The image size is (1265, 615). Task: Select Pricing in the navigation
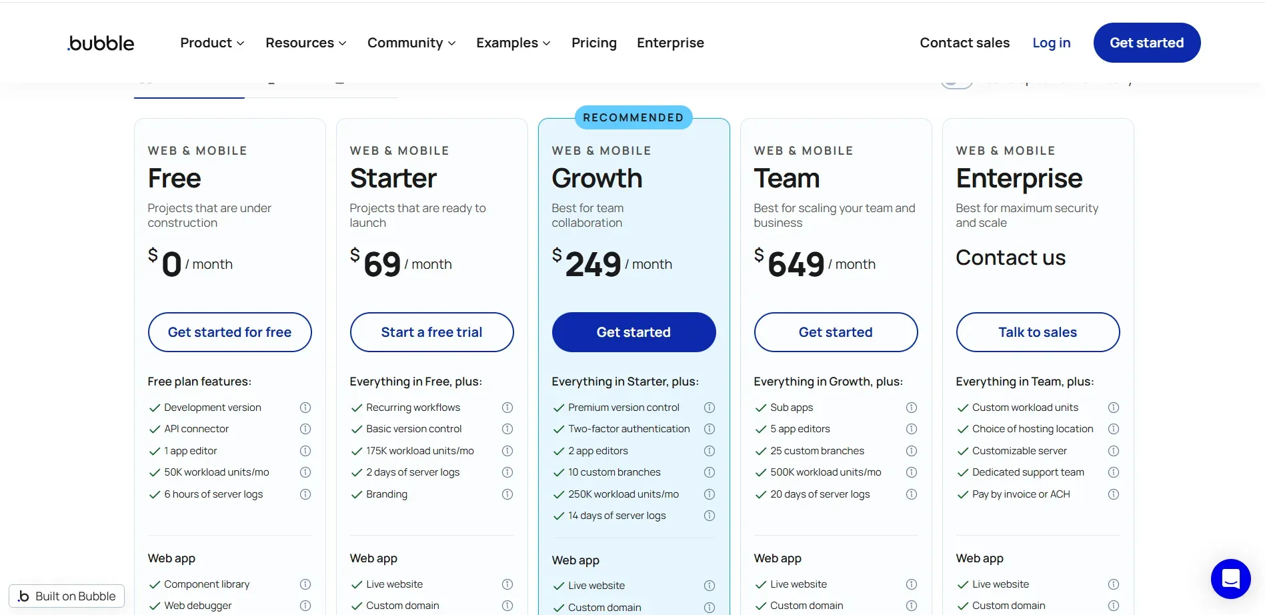coord(593,43)
